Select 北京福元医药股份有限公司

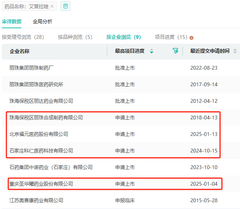click(39, 134)
